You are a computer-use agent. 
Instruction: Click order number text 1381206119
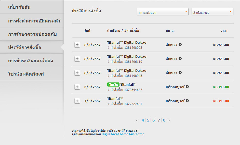[x=133, y=62]
